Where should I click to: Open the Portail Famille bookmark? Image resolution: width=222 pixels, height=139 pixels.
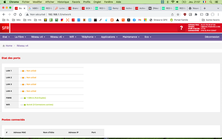(179, 20)
